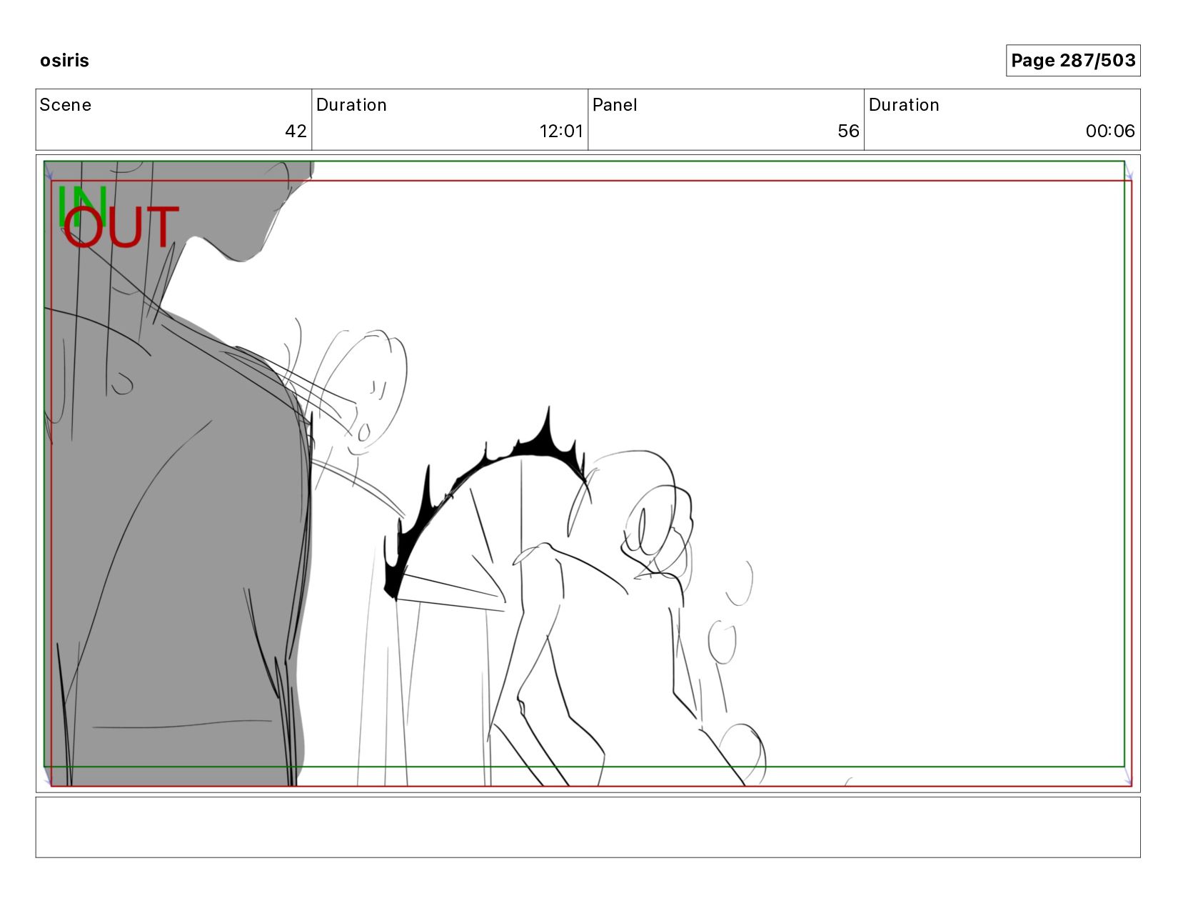Click the storyboard panel sketch thumbnail
This screenshot has height=911, width=1178.
(588, 474)
